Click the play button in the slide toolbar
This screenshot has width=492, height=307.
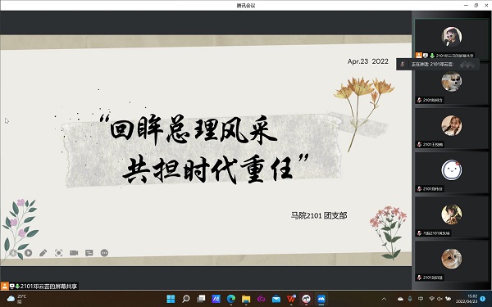28,253
